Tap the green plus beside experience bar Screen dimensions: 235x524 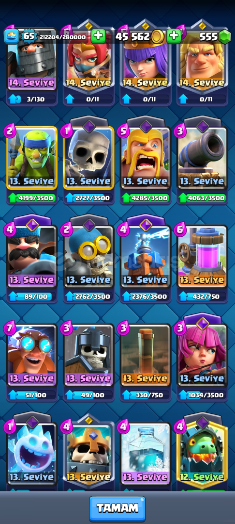pos(98,36)
